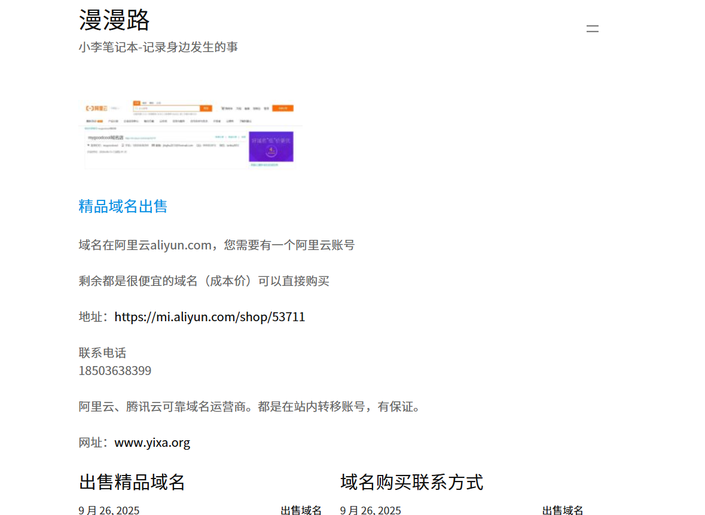Image resolution: width=705 pixels, height=515 pixels.
Task: Open the hamburger navigation menu
Action: pyautogui.click(x=592, y=29)
